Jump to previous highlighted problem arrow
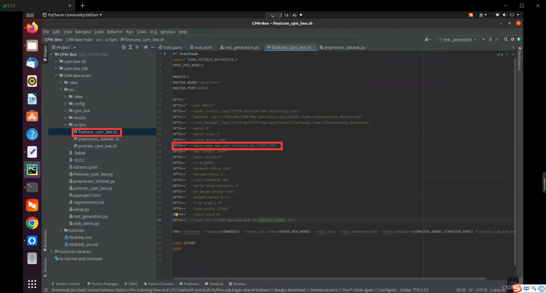Viewport: 546px width, 293px height. pos(507,54)
